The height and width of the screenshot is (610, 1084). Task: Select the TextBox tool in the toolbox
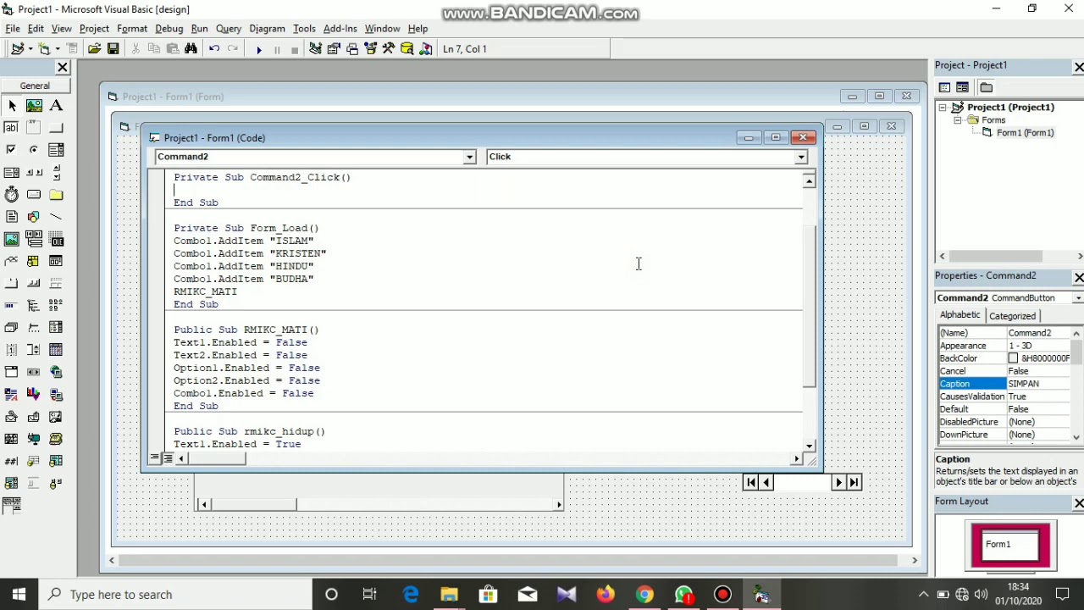click(12, 128)
